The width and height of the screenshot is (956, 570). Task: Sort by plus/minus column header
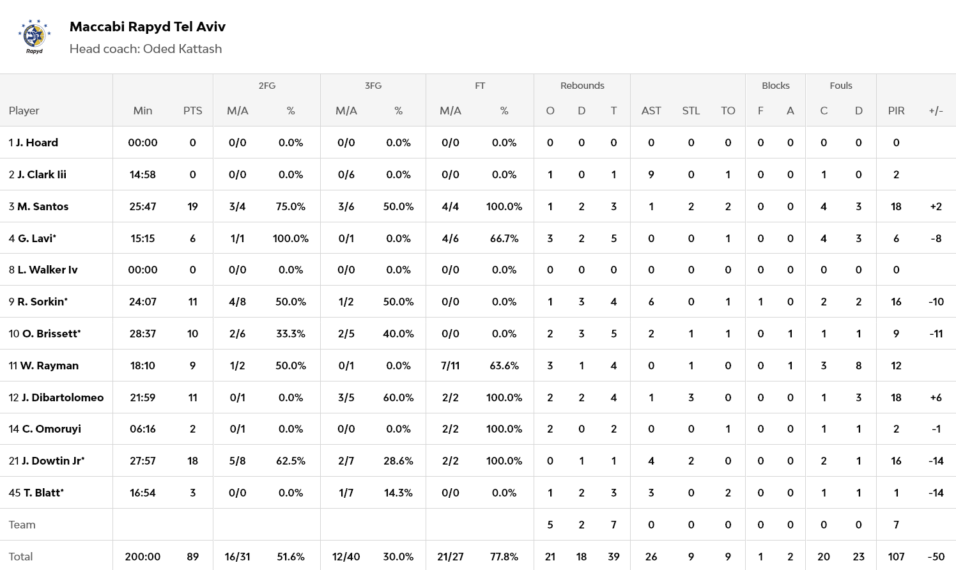point(936,111)
